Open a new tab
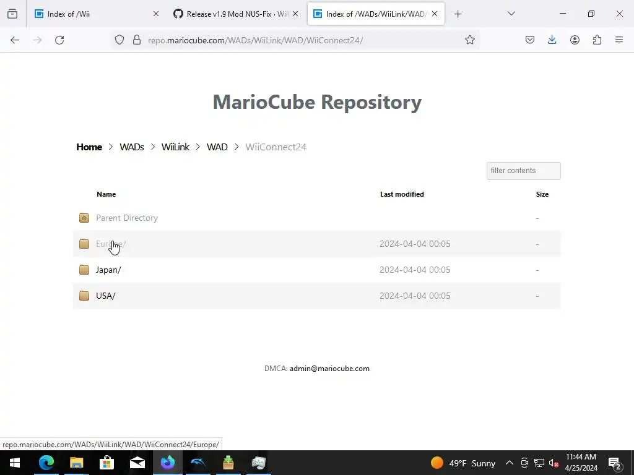This screenshot has width=634, height=475. pyautogui.click(x=458, y=14)
